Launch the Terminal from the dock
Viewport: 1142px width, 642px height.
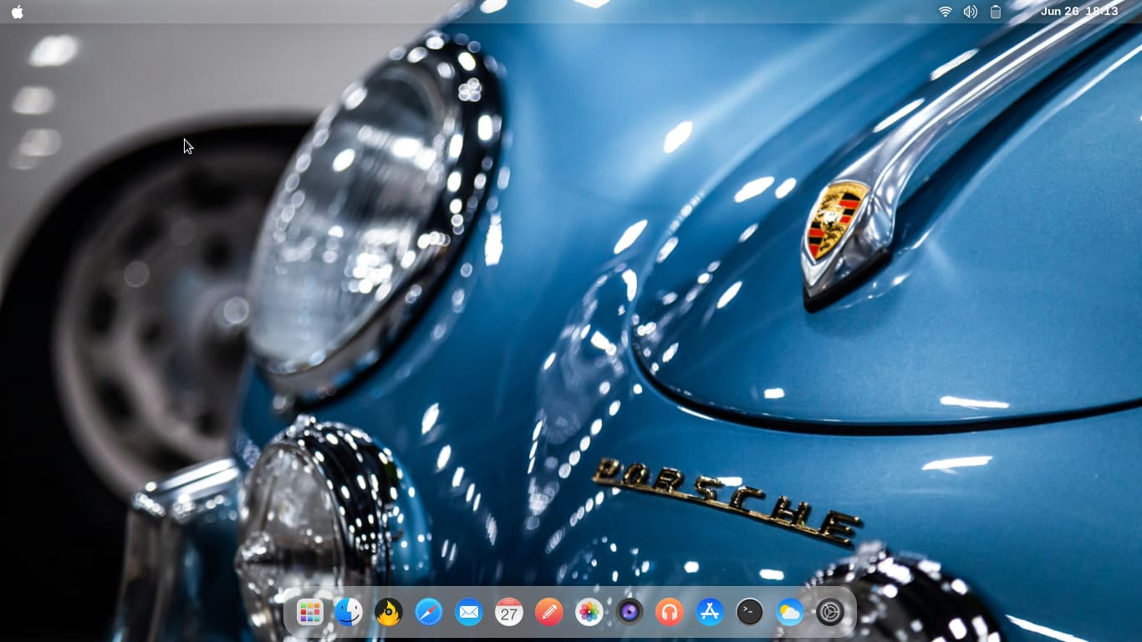(x=750, y=613)
